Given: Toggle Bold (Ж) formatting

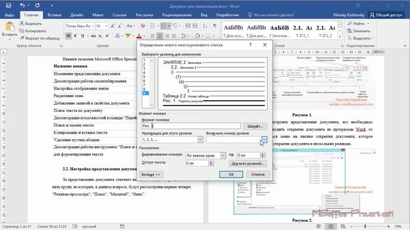Looking at the screenshot, I should [69, 36].
